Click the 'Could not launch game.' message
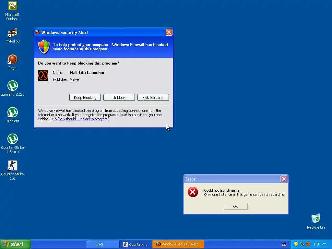Screen dimensions: 332x249 point(222,190)
